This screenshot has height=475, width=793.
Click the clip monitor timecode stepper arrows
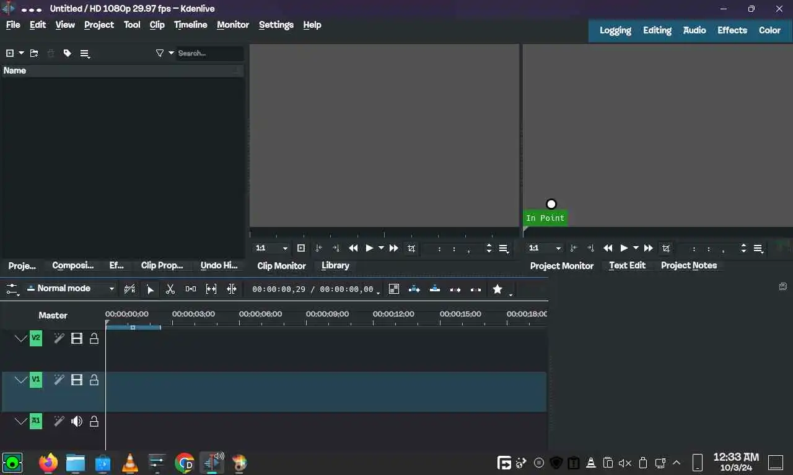pos(489,248)
